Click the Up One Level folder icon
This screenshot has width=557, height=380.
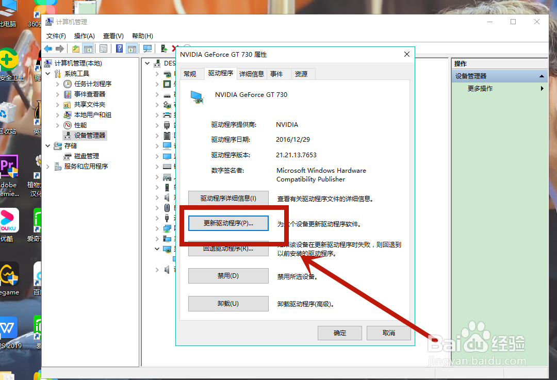click(76, 48)
